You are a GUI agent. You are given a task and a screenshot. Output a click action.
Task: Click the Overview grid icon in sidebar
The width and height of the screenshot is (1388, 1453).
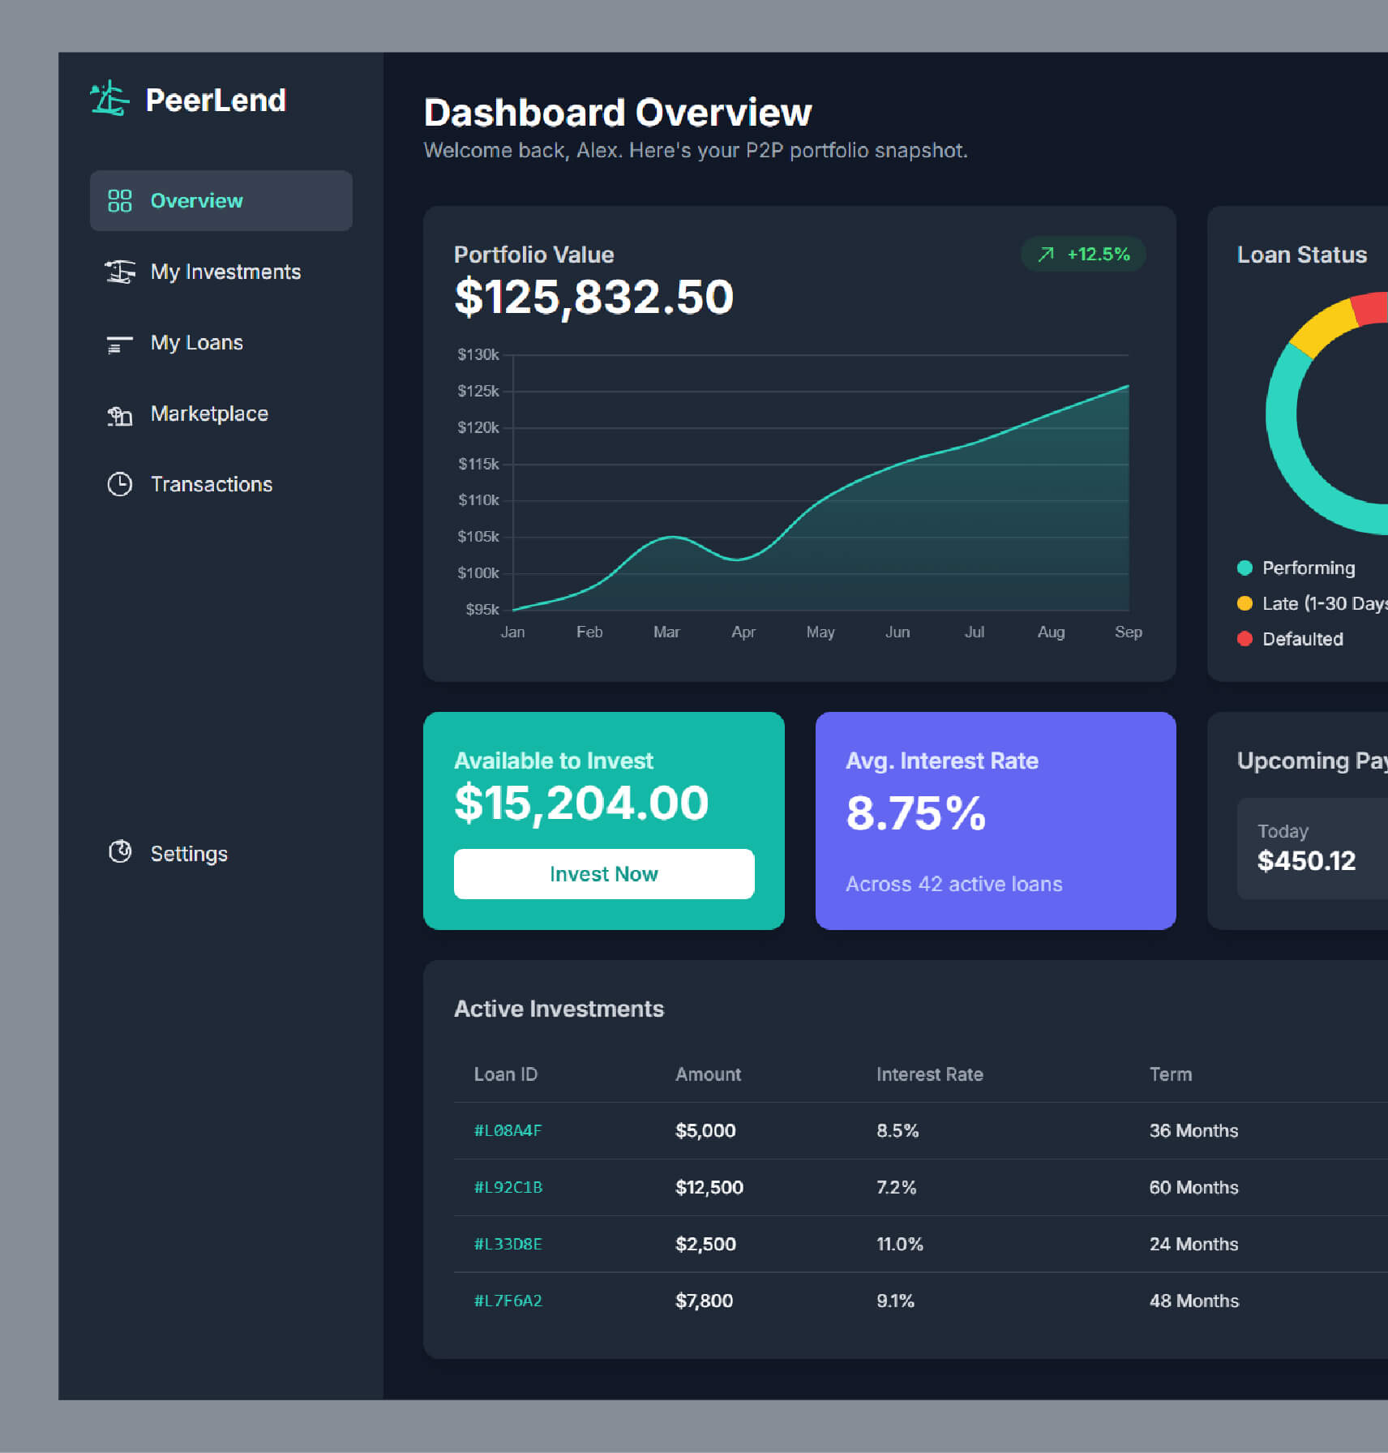coord(120,200)
